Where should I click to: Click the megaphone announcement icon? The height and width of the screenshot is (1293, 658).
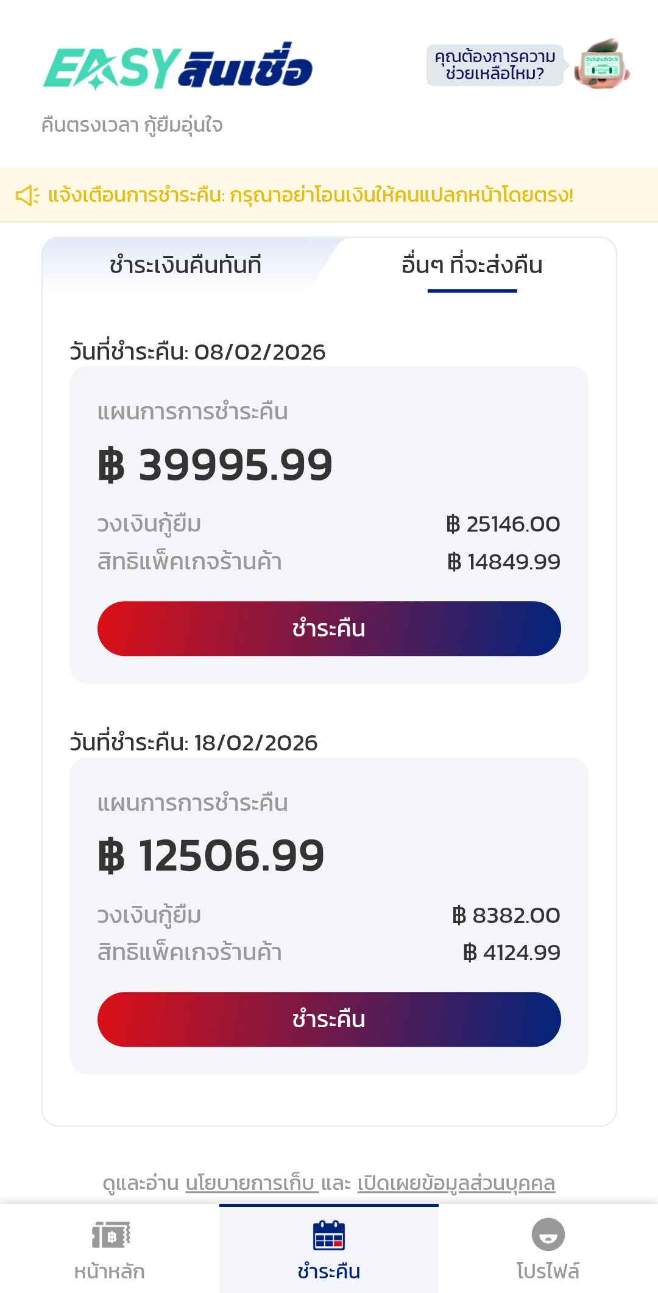pos(27,196)
